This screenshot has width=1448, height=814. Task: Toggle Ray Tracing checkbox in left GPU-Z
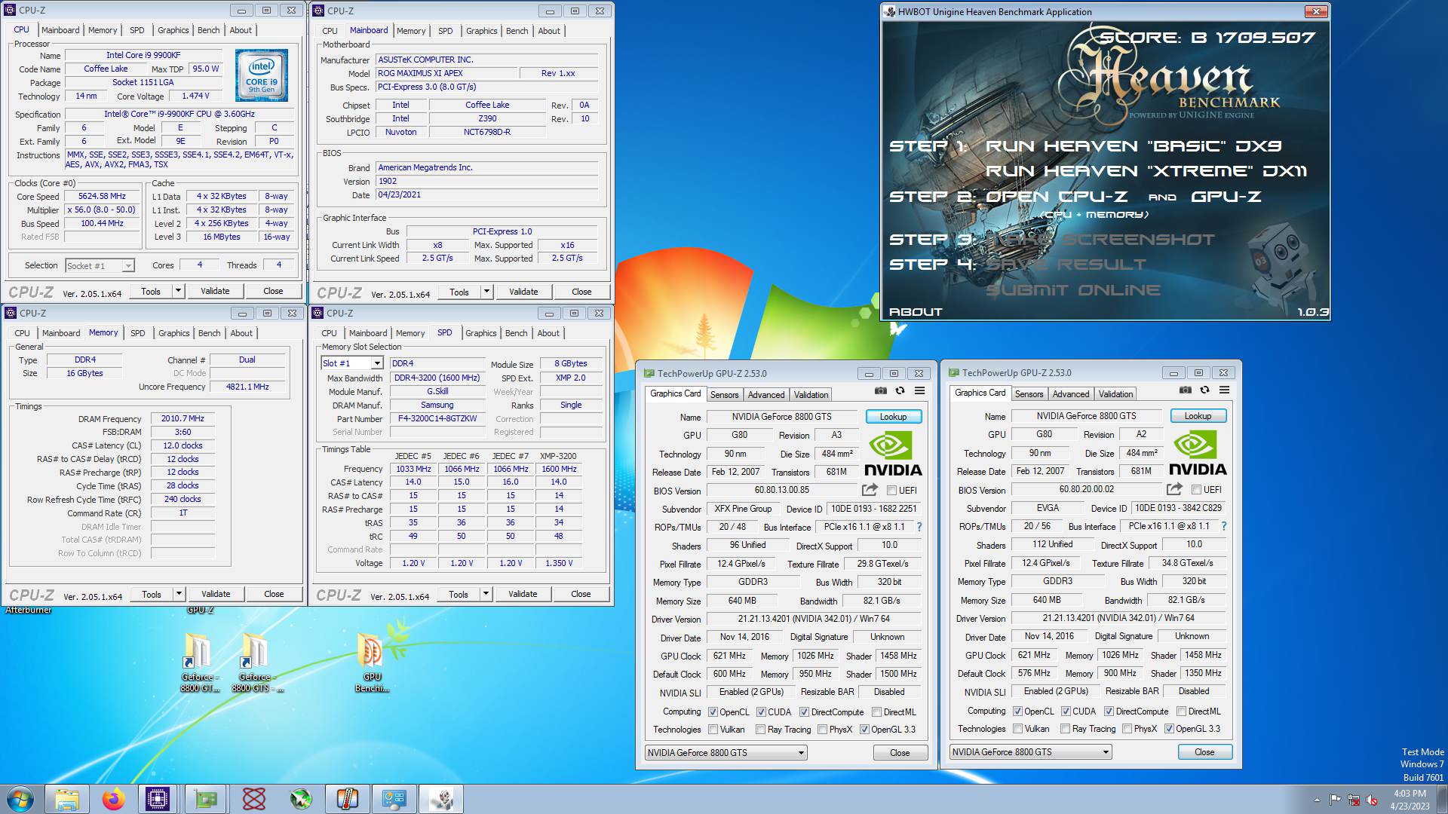[x=760, y=730]
